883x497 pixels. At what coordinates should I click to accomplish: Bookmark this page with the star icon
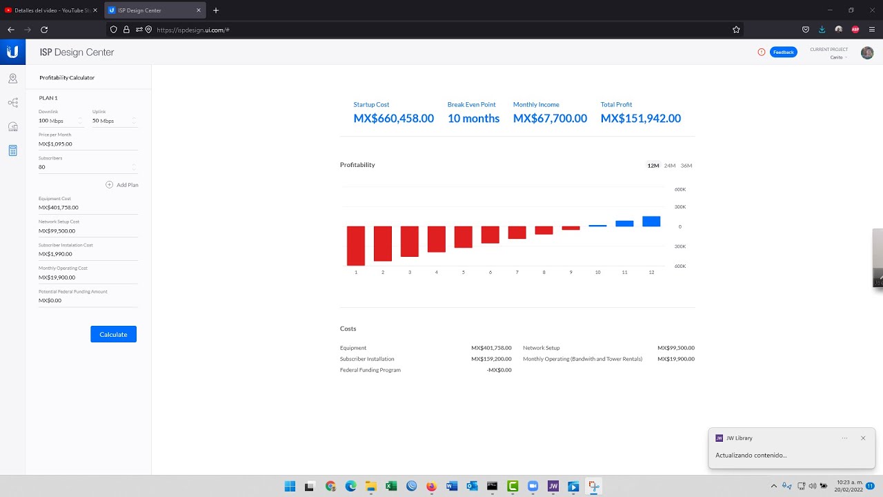click(x=736, y=30)
